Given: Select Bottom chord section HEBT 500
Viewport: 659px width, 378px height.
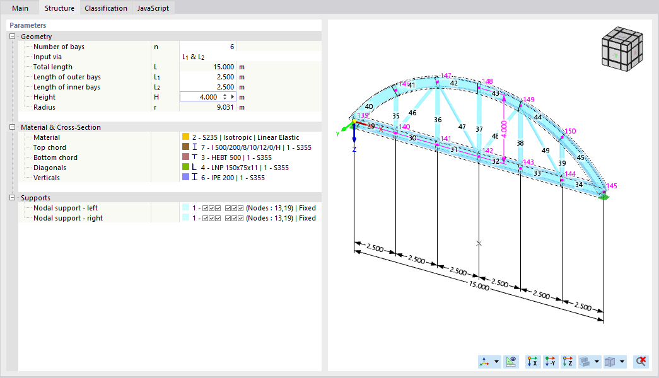Looking at the screenshot, I should (x=236, y=157).
